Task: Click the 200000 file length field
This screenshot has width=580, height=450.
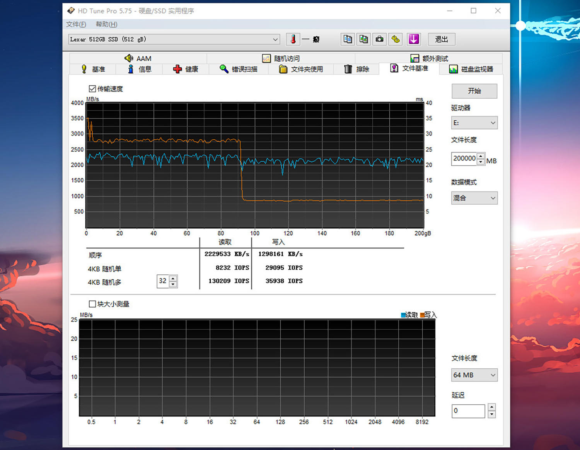Action: pyautogui.click(x=464, y=159)
